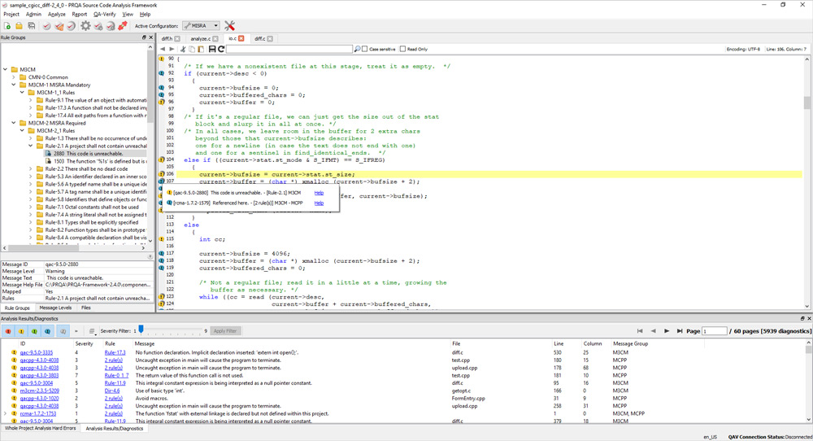Click the third checkmark analysis toolbar icon
The height and width of the screenshot is (441, 813).
pos(71,26)
